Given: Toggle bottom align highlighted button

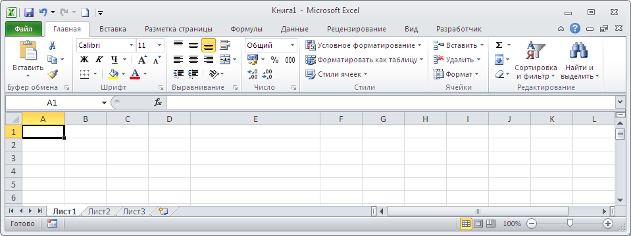Looking at the screenshot, I should [208, 45].
